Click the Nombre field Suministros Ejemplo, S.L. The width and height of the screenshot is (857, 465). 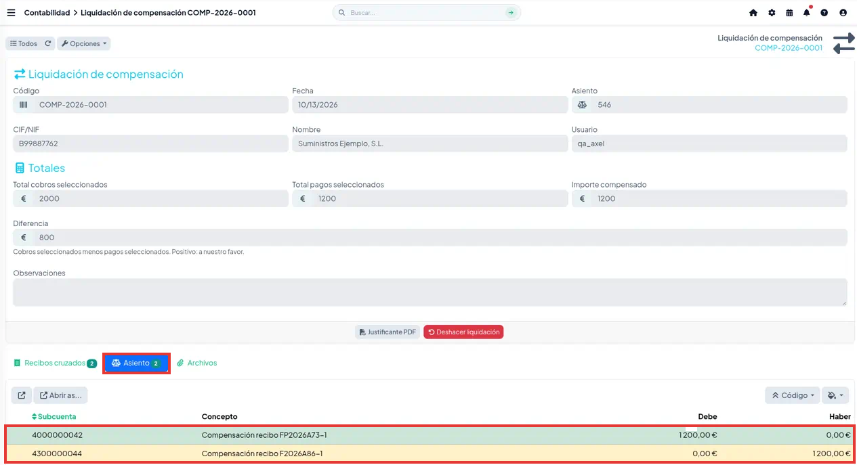click(430, 143)
